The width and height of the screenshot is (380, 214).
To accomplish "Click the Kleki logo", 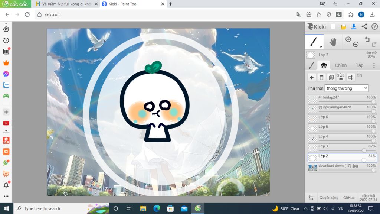I will [x=317, y=26].
